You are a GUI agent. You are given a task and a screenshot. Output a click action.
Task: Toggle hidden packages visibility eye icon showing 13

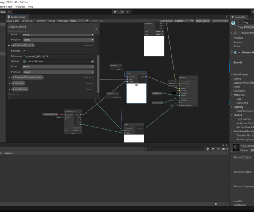point(225,149)
